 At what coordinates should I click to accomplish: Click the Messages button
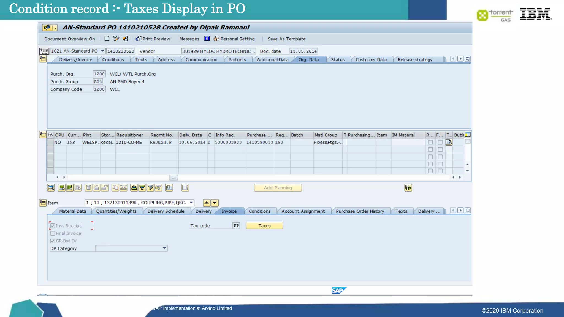pos(189,39)
